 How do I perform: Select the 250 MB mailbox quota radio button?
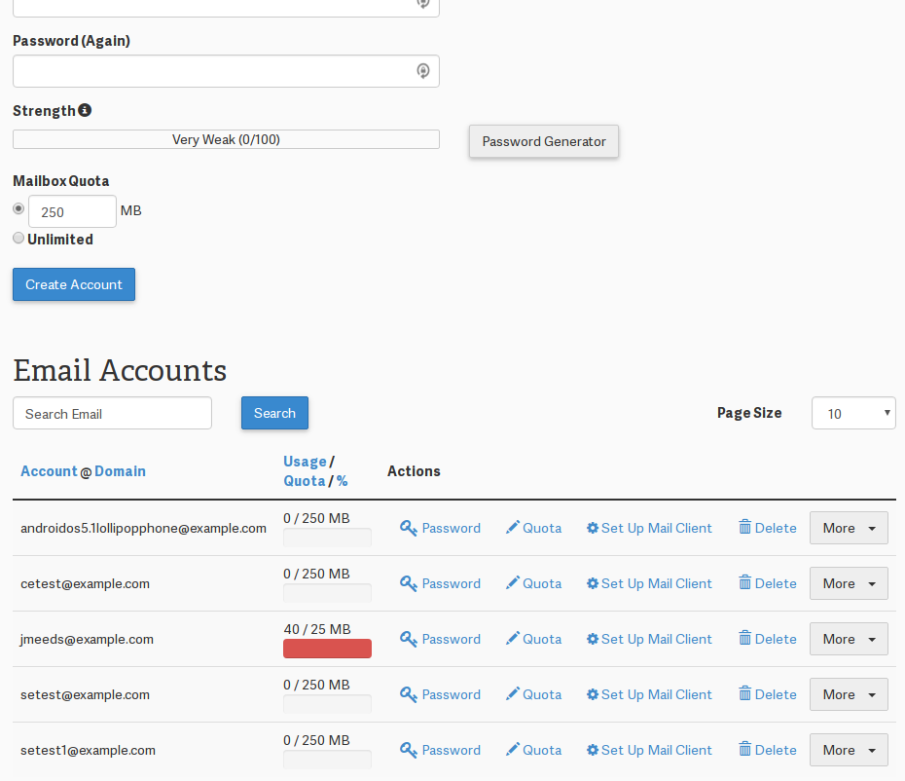pyautogui.click(x=18, y=208)
